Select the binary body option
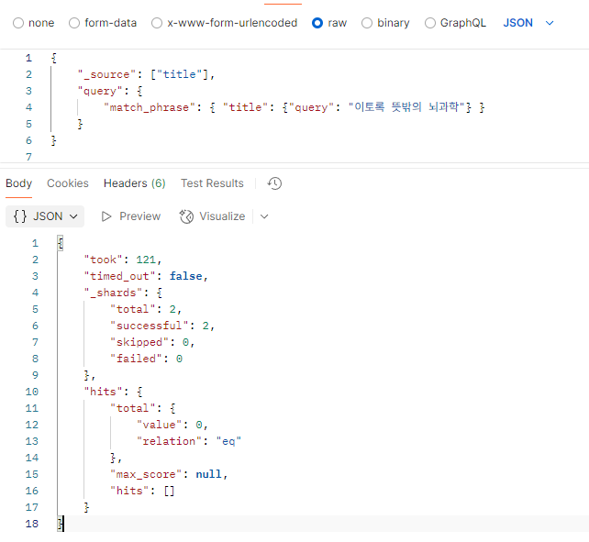Viewport: 589px width, 542px height. tap(367, 23)
